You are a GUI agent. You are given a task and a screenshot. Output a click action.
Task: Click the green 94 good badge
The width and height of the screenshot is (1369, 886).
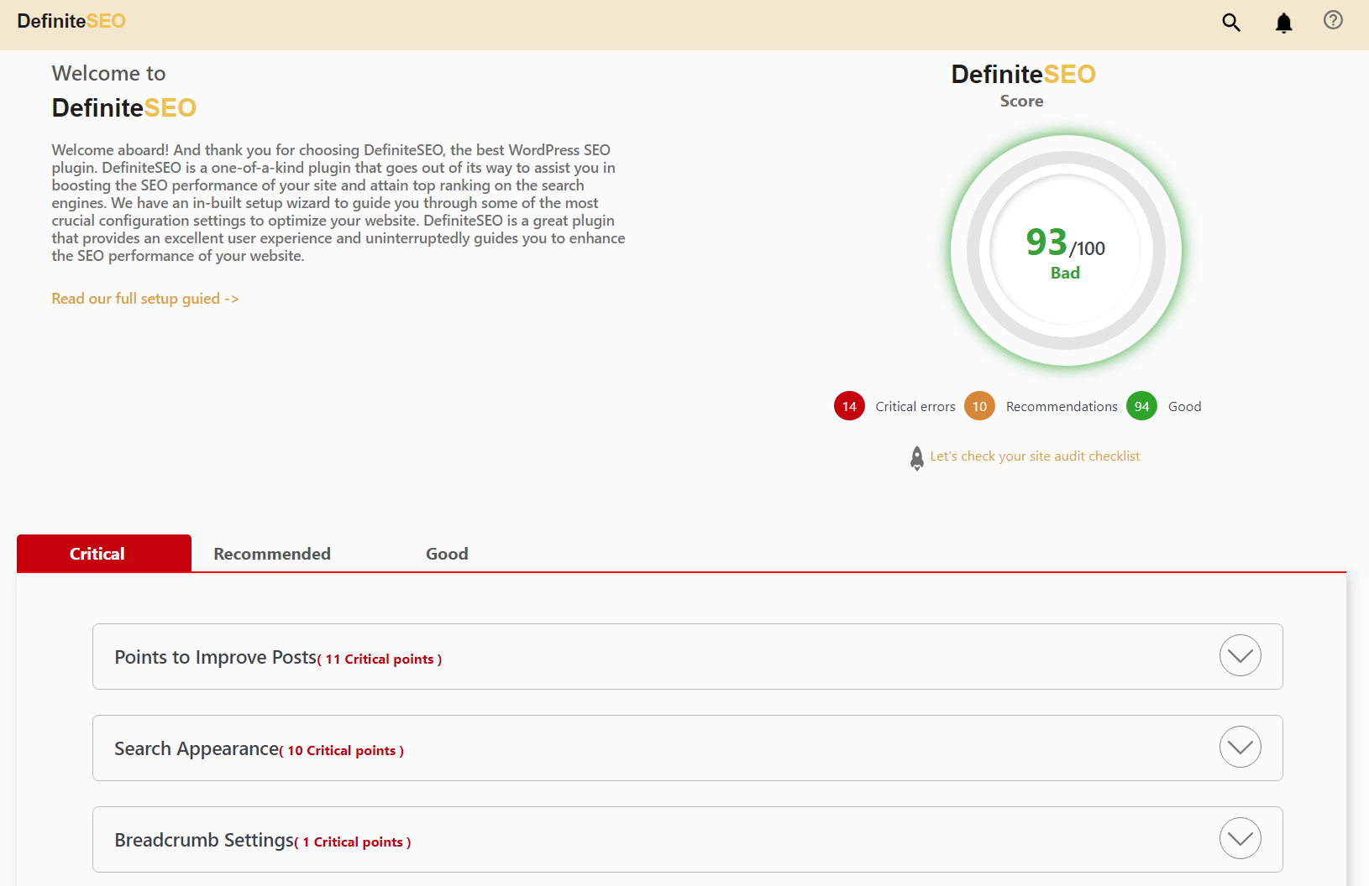1141,406
